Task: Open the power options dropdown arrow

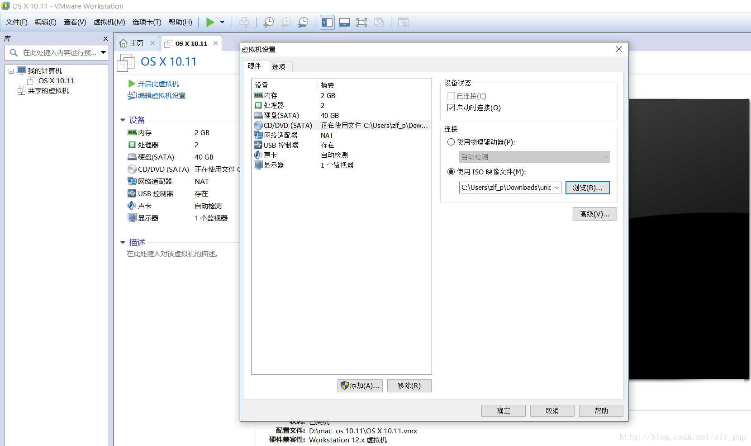Action: tap(222, 22)
